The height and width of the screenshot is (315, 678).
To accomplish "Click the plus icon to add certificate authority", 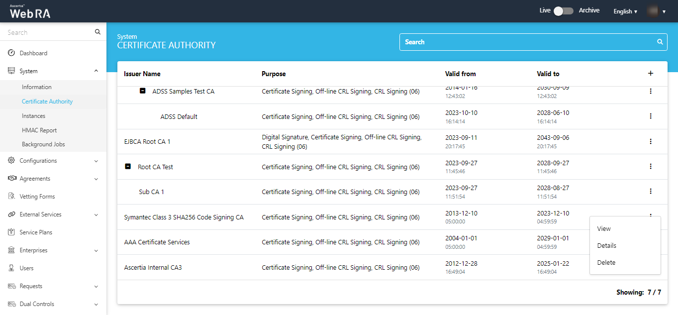I will pyautogui.click(x=650, y=74).
